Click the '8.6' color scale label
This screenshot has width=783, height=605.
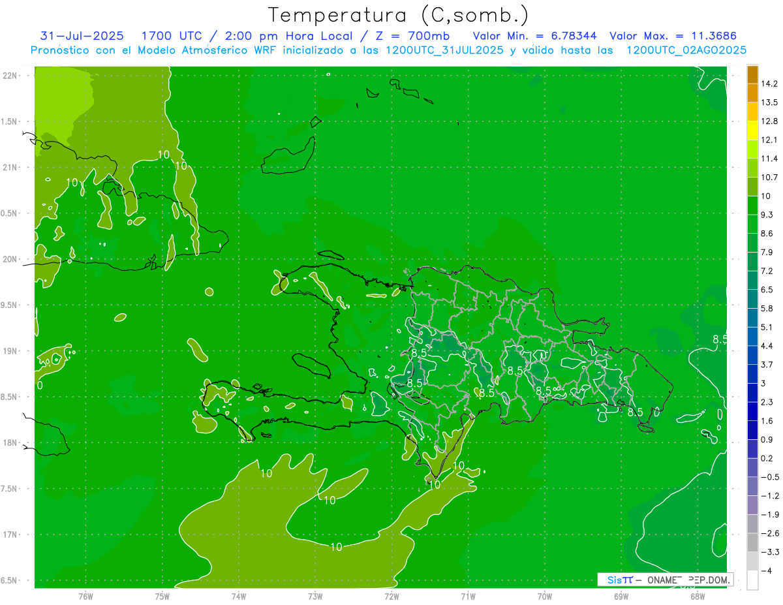(x=767, y=234)
